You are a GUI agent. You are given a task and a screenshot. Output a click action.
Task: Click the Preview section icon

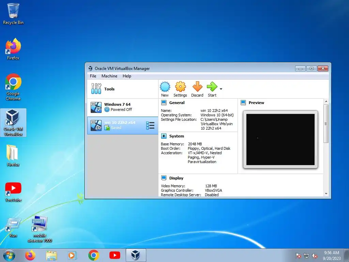pos(243,103)
